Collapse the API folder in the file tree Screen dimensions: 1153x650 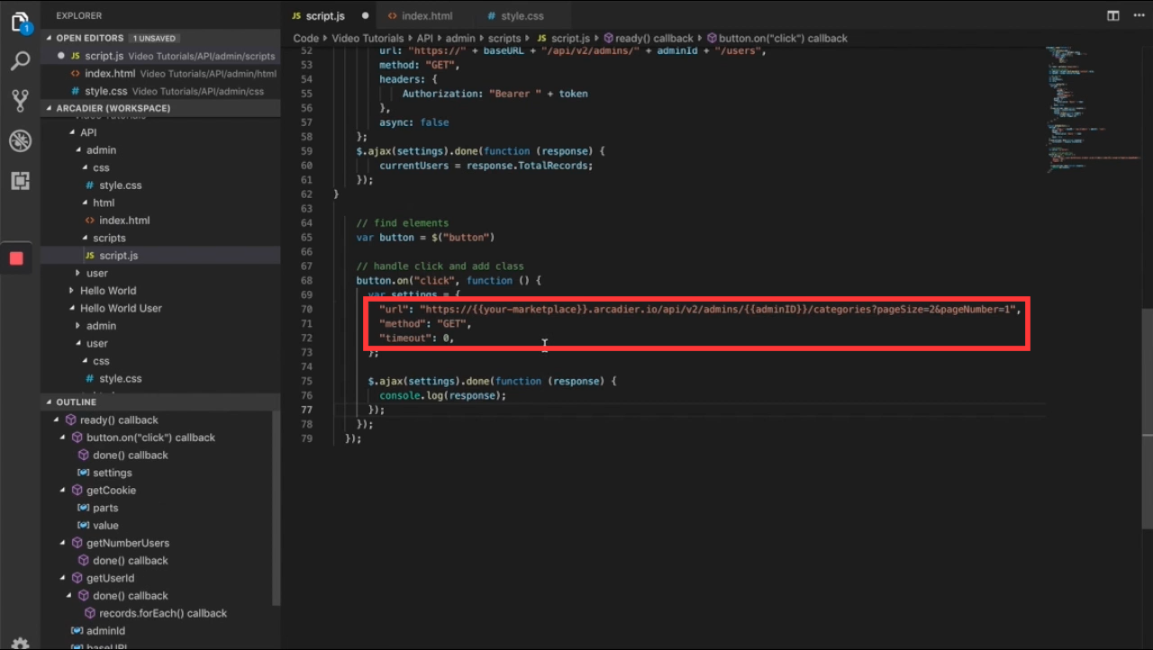coord(71,132)
